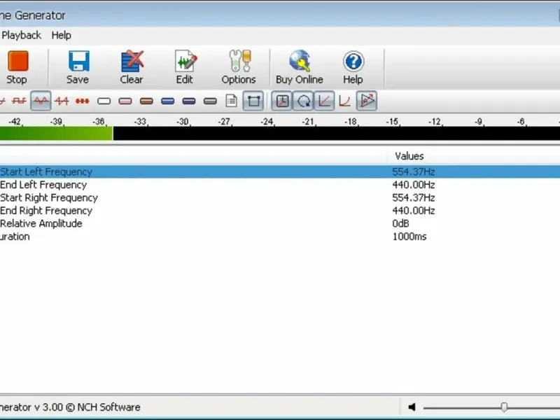This screenshot has height=420, width=560.
Task: Choose the white noise icon
Action: pyautogui.click(x=104, y=101)
